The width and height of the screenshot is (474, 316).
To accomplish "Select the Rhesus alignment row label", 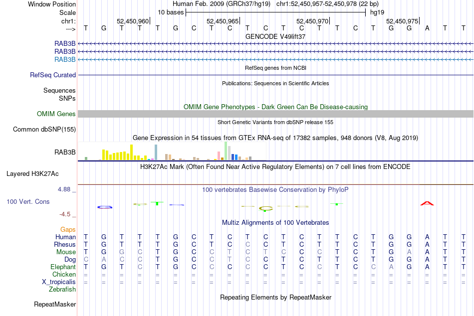I will [x=65, y=244].
